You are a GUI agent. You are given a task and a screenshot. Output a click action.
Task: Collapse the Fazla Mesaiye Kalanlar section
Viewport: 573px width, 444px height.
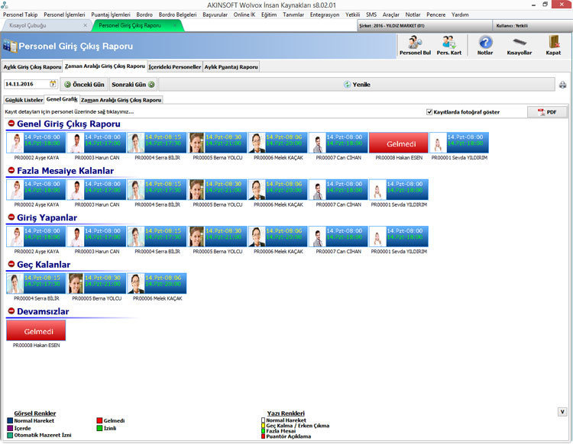pyautogui.click(x=11, y=170)
